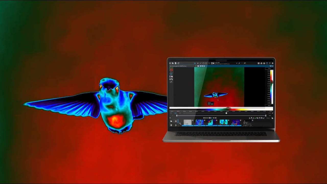327x184 pixels.
Task: Click the rainbow color palette bar
Action: point(221,109)
